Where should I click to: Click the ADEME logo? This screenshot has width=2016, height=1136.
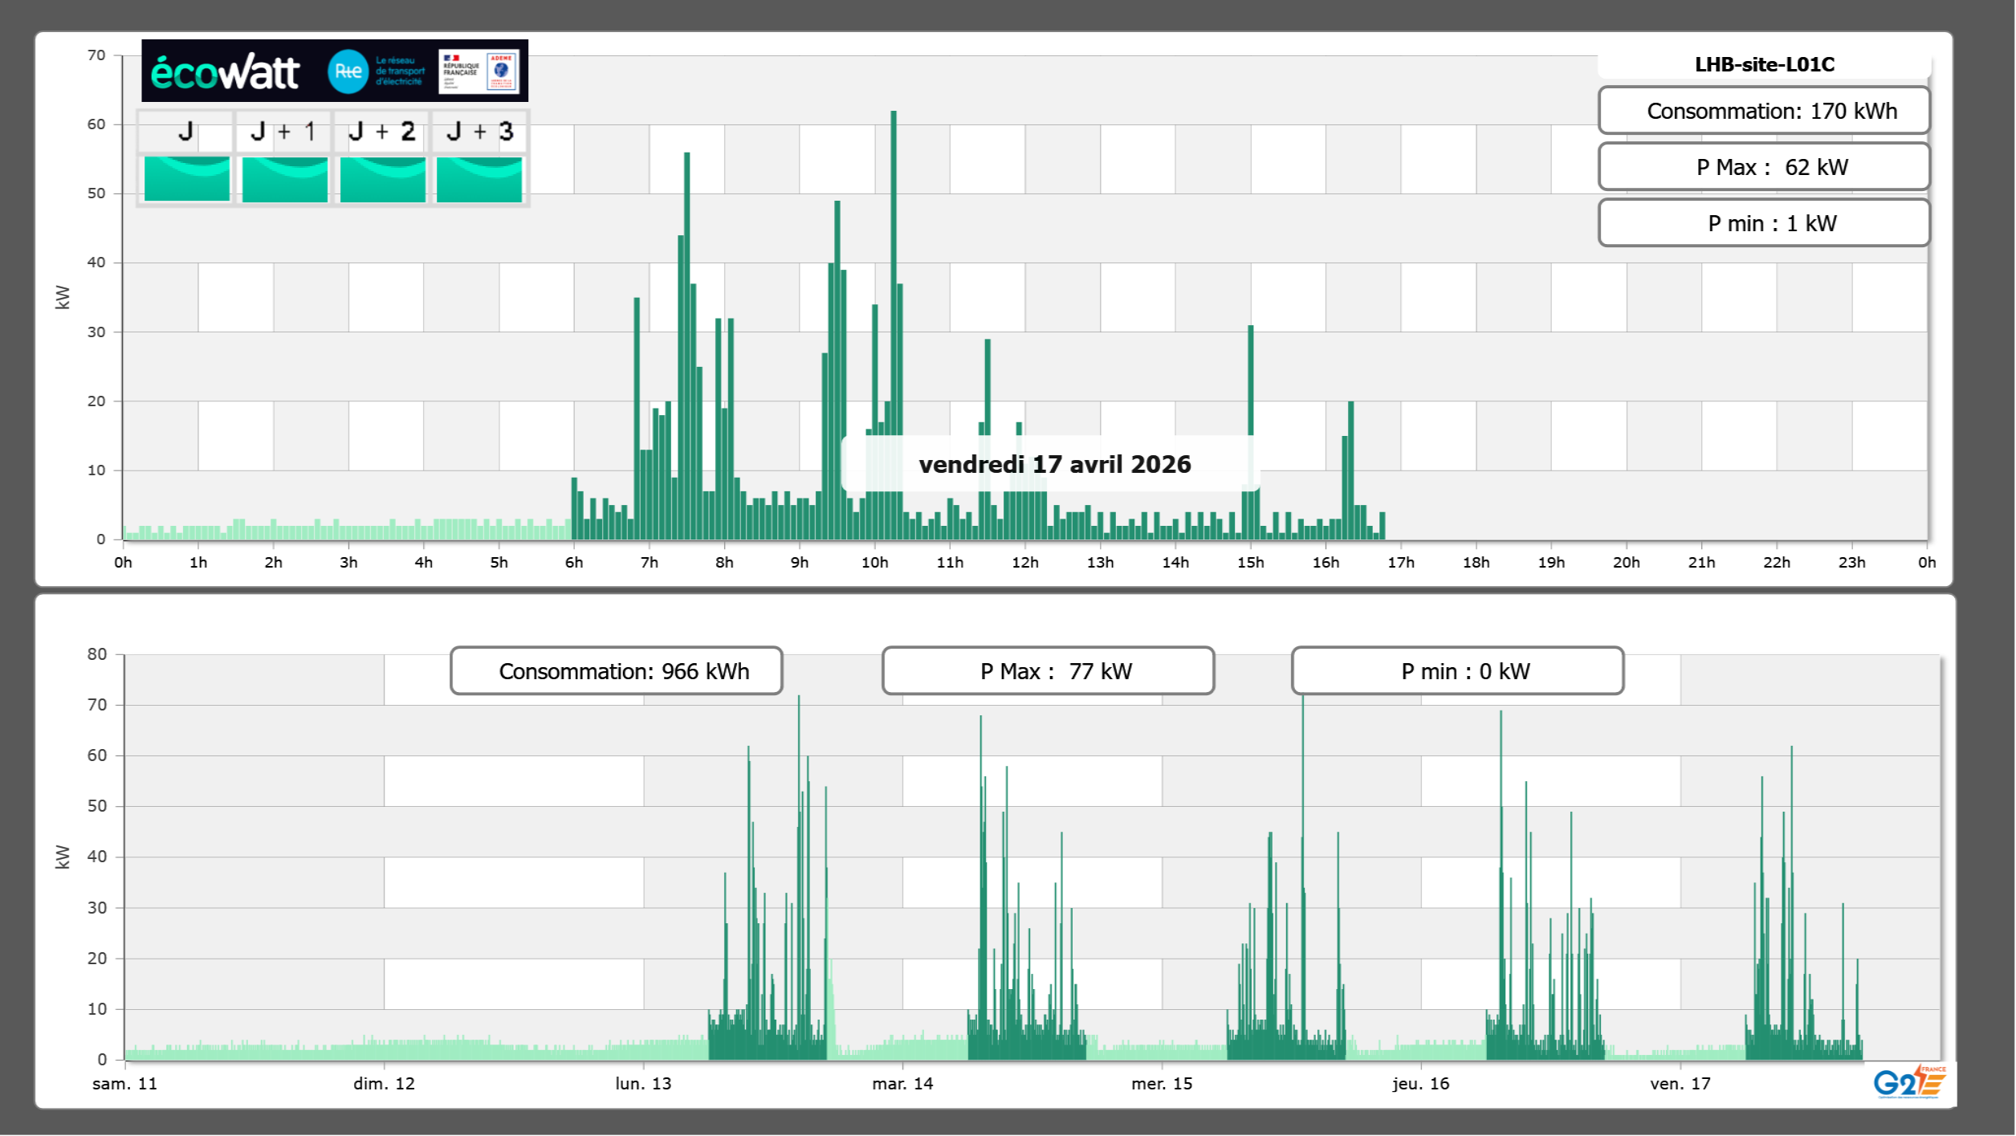click(x=502, y=71)
